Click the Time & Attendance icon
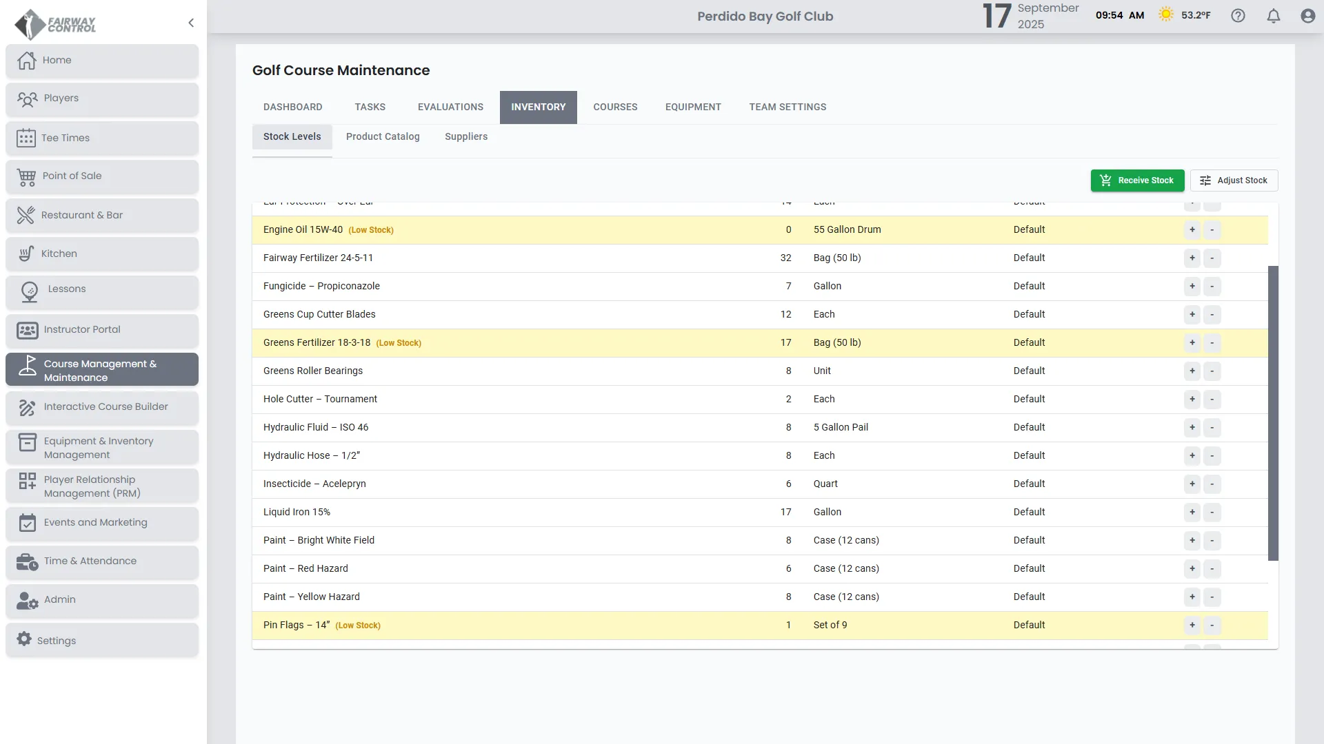1324x744 pixels. coord(27,562)
